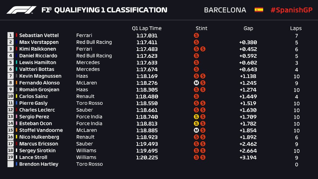The width and height of the screenshot is (318, 179).
Task: Click Sebastian Vettel's red soft tyre icon
Action: [196, 35]
